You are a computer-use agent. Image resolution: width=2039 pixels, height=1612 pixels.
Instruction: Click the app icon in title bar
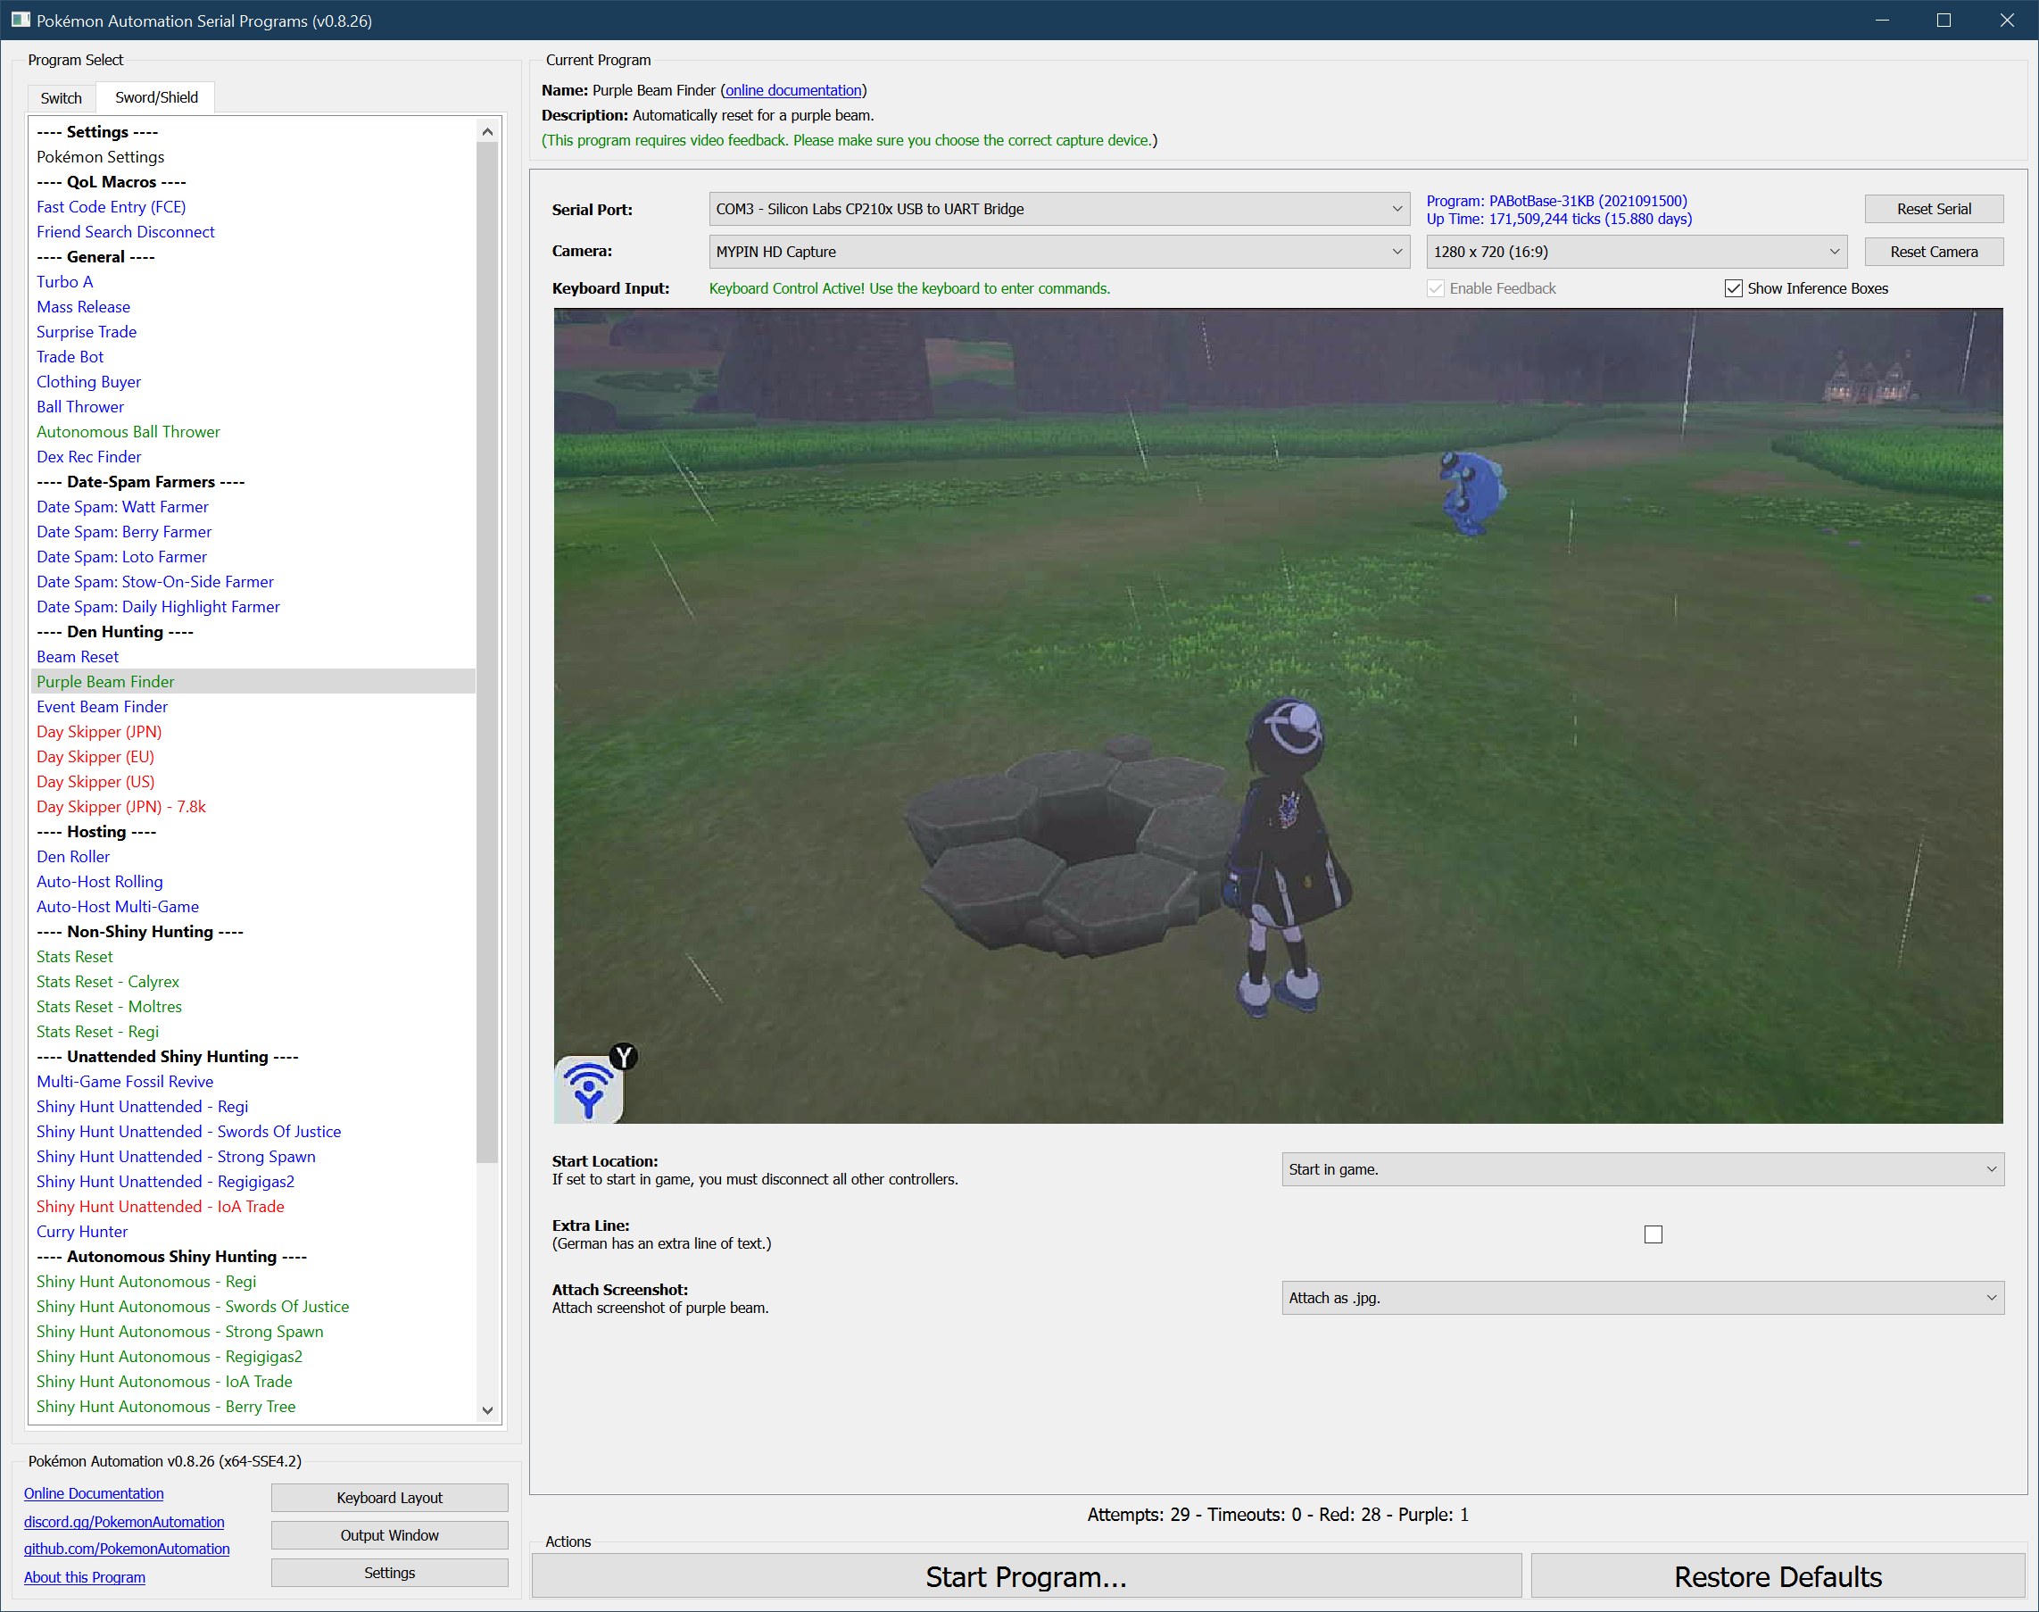20,20
